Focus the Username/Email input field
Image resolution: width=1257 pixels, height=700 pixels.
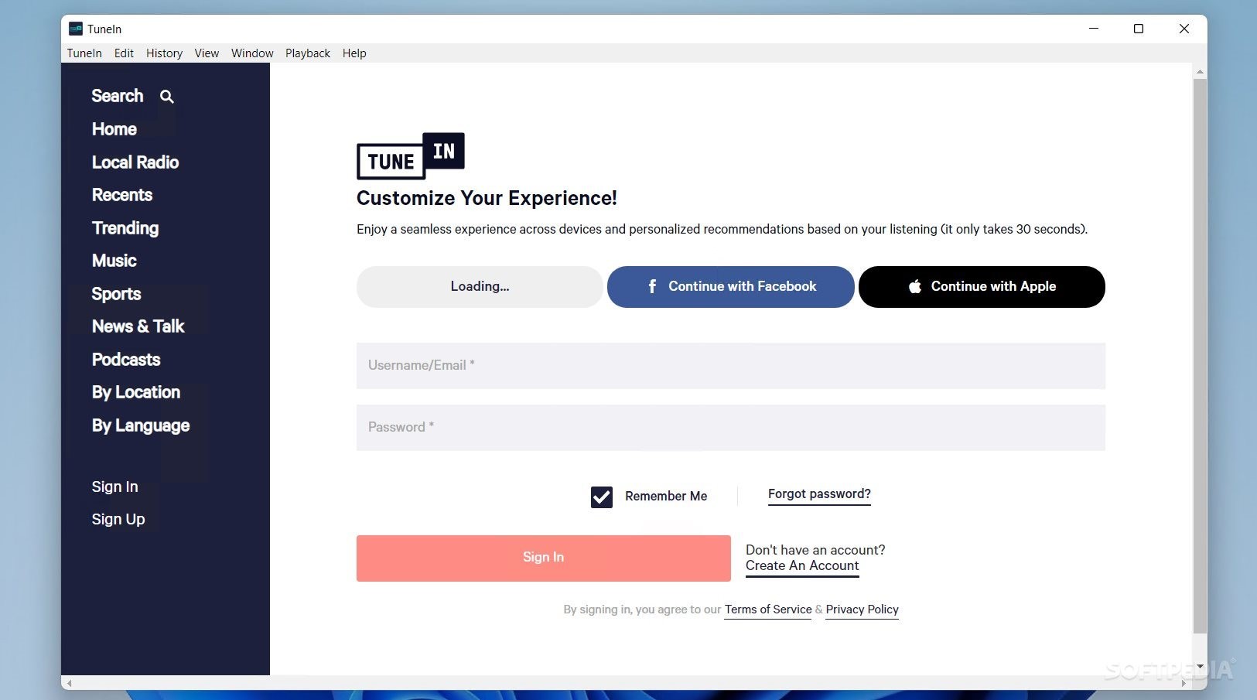tap(731, 366)
